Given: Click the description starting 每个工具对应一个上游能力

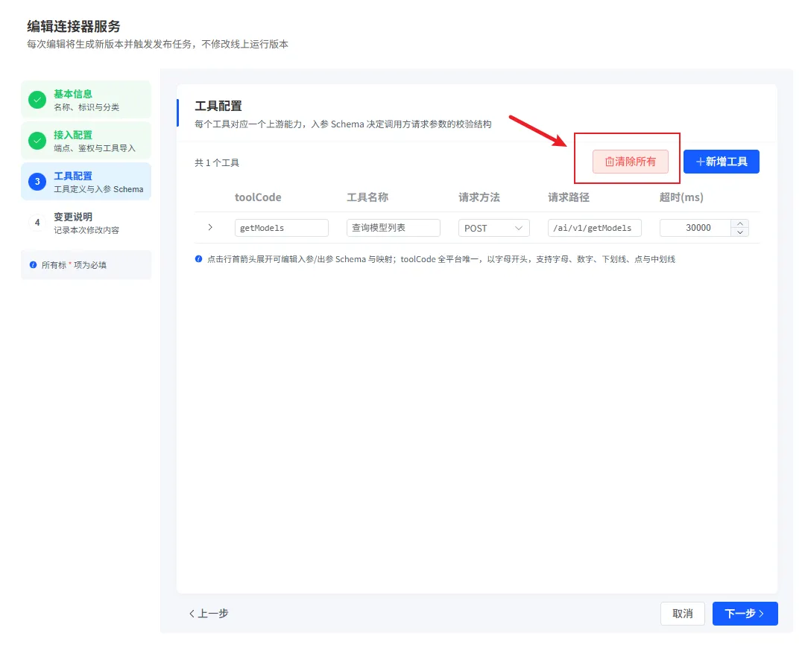Looking at the screenshot, I should point(343,124).
